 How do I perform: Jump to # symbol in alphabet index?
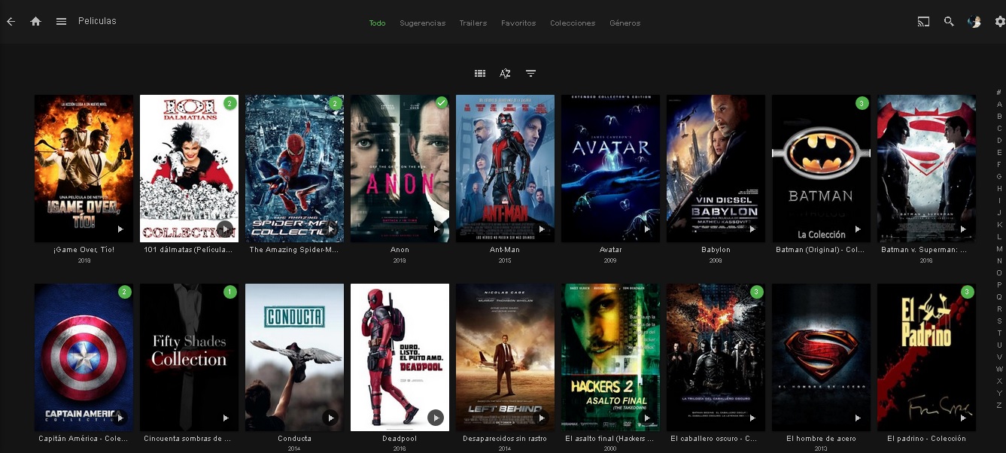(999, 93)
